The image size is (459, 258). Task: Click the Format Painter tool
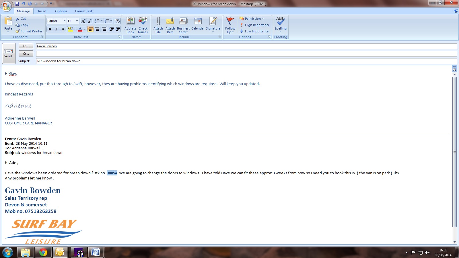pyautogui.click(x=29, y=31)
